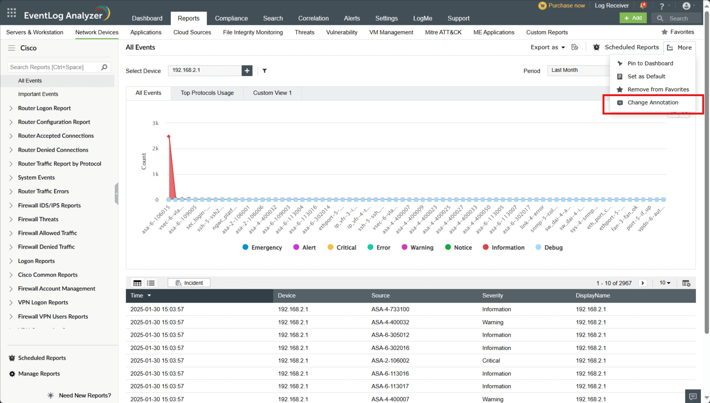This screenshot has width=710, height=403.
Task: Focus the Search Reports input field
Action: (54, 67)
